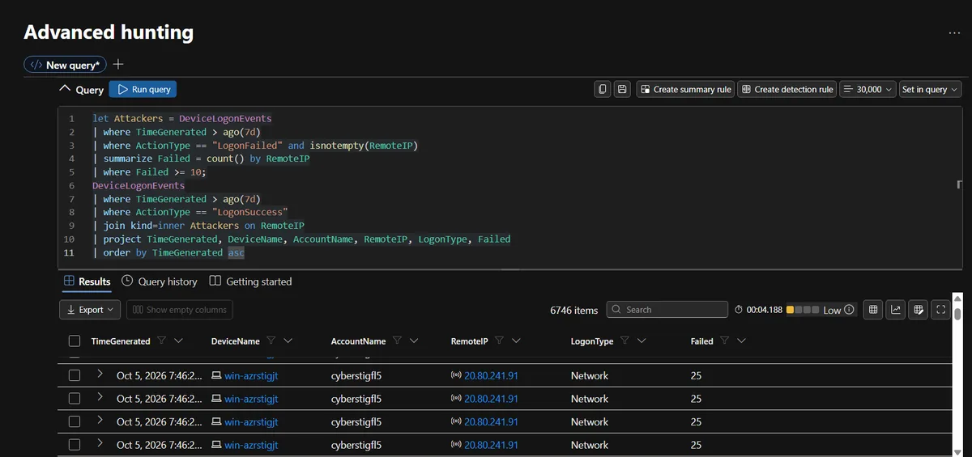This screenshot has height=457, width=972.
Task: Open DeviceName column chevron menu
Action: (x=288, y=341)
